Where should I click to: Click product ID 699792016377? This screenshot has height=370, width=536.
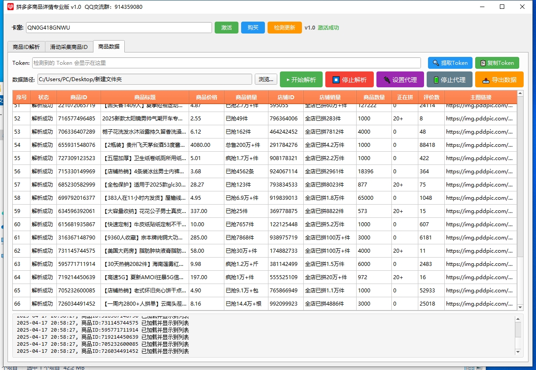79,198
